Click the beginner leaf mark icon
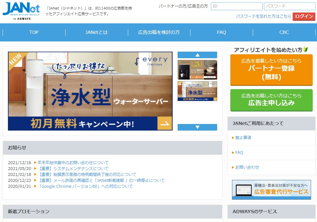 click(x=305, y=49)
